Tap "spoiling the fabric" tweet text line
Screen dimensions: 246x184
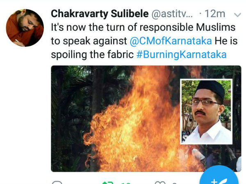point(92,55)
